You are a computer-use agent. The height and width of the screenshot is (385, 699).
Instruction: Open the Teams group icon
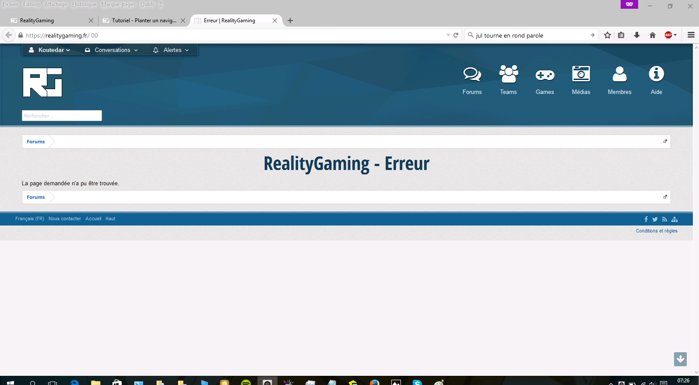[509, 74]
